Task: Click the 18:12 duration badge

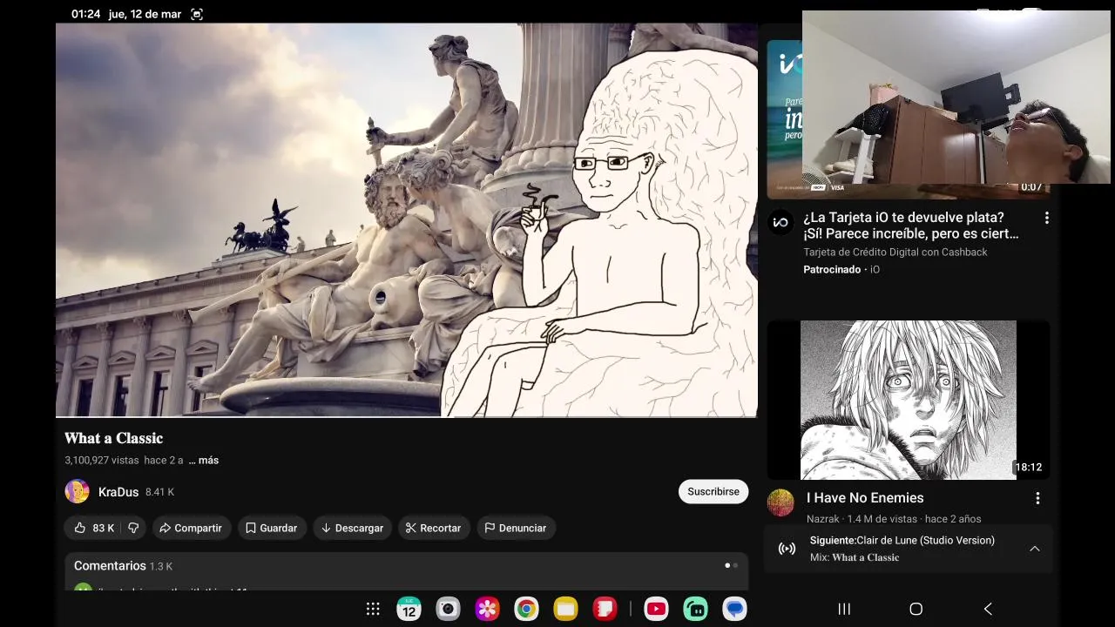Action: pyautogui.click(x=1028, y=468)
